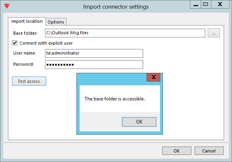Cancel the import connector settings dialog
This screenshot has width=232, height=162.
pos(209,151)
